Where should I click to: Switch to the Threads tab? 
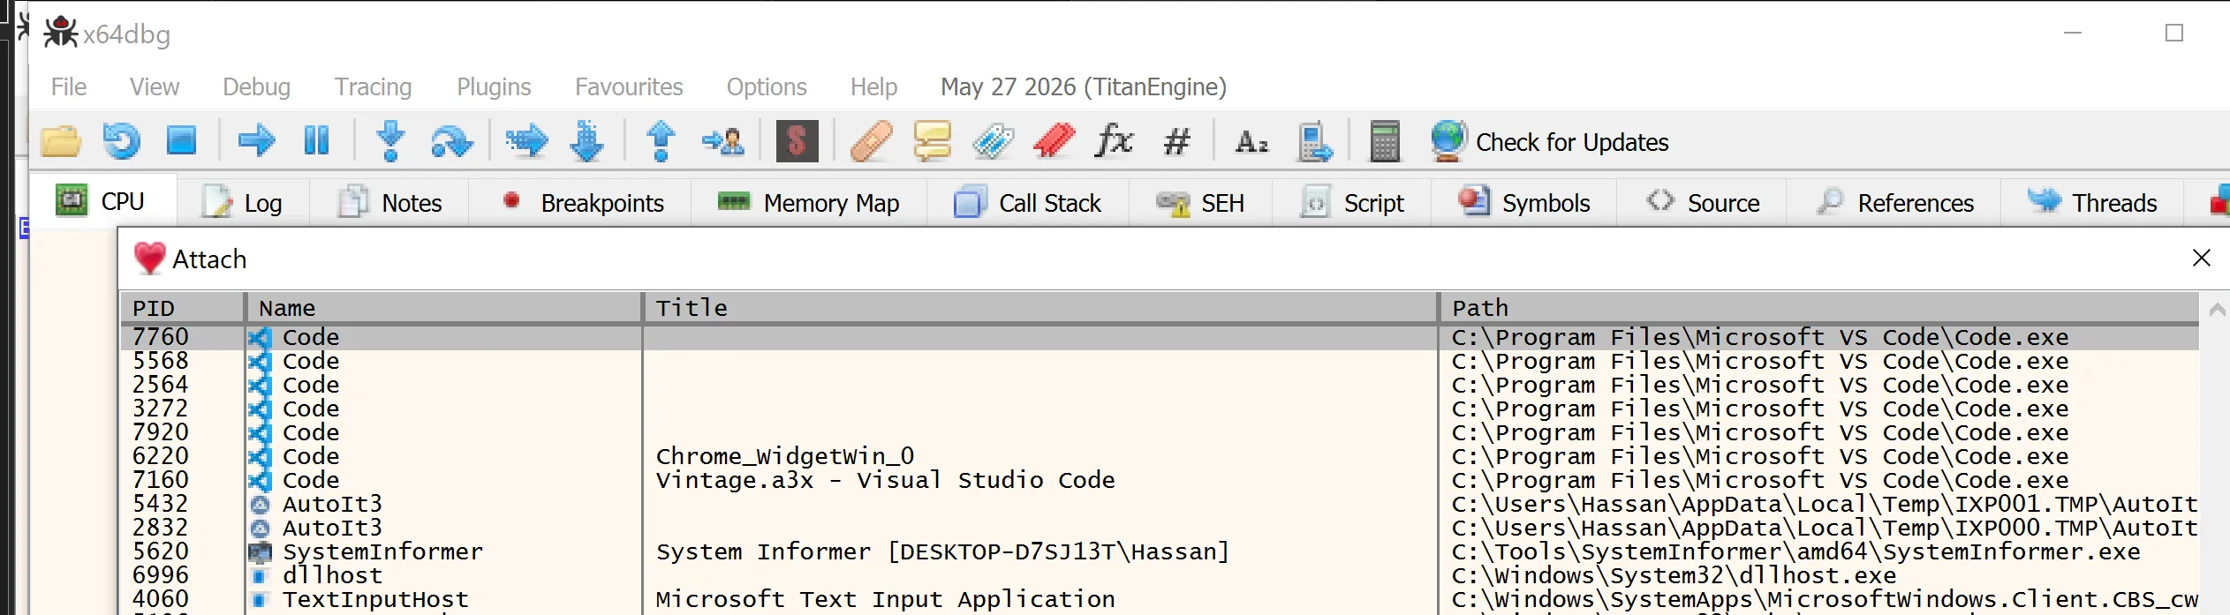2092,203
